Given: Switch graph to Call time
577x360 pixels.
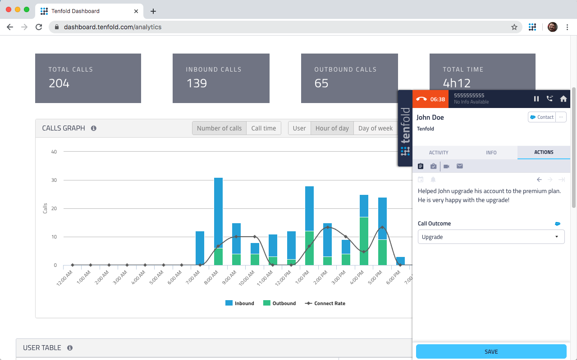Looking at the screenshot, I should point(264,128).
